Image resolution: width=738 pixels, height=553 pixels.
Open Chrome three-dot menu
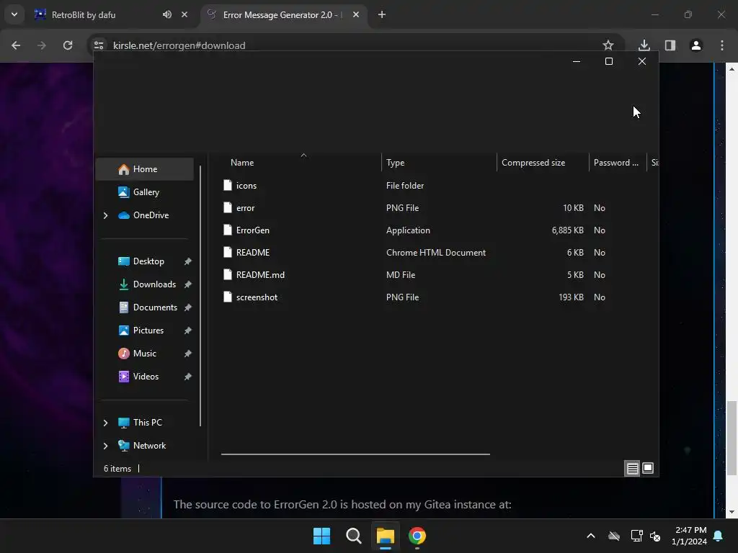[x=721, y=45]
